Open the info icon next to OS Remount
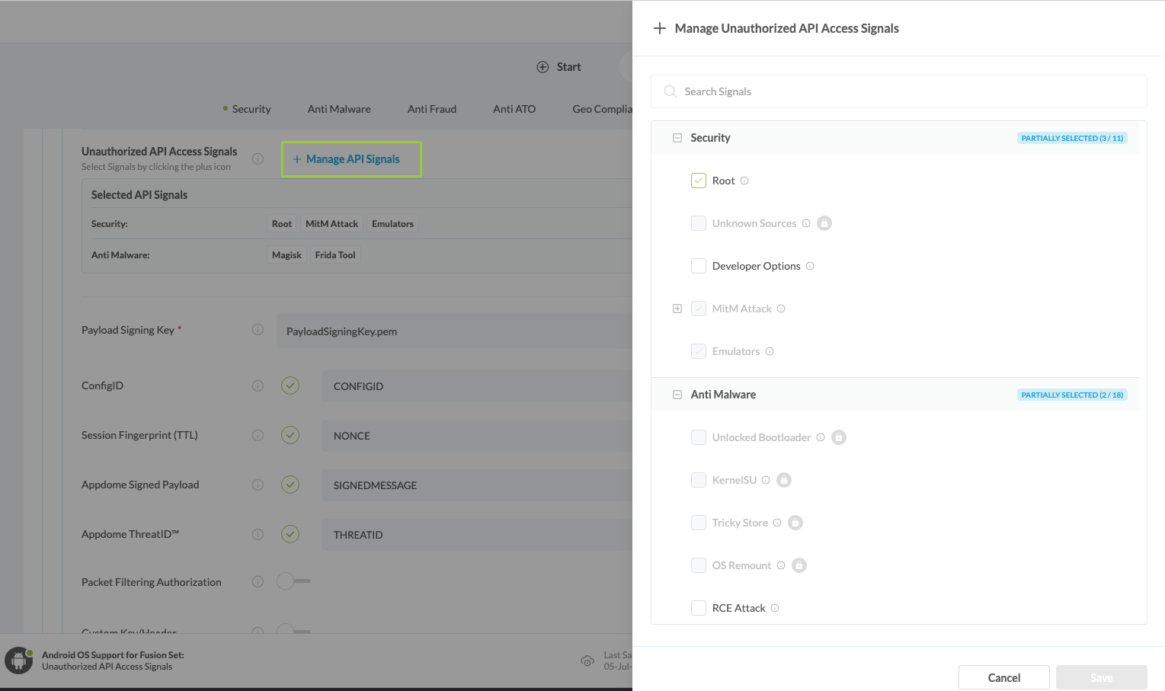Viewport: 1165px width, 691px height. point(781,565)
